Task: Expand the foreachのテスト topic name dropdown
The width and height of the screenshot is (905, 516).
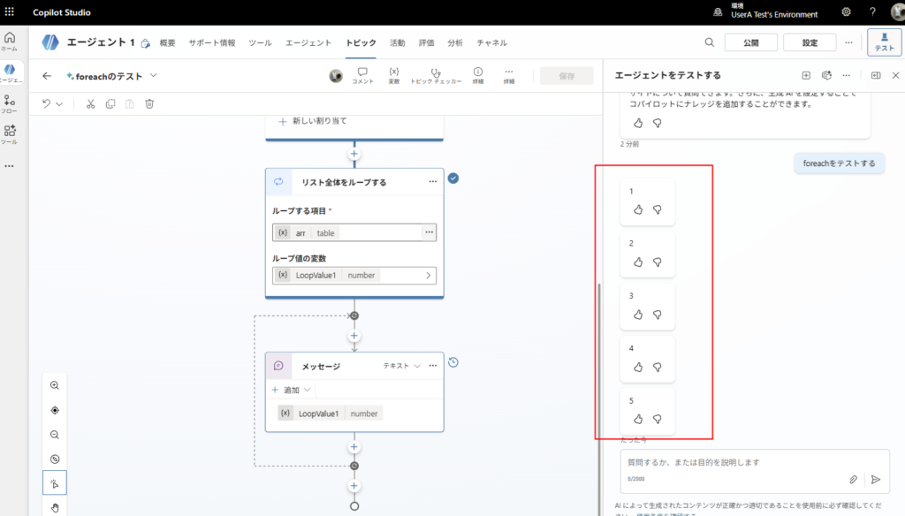Action: (154, 76)
